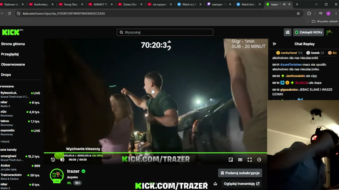Viewport: 339px width, 190px height.
Task: Click JanKowalski username in chat
Action: pyautogui.click(x=295, y=76)
